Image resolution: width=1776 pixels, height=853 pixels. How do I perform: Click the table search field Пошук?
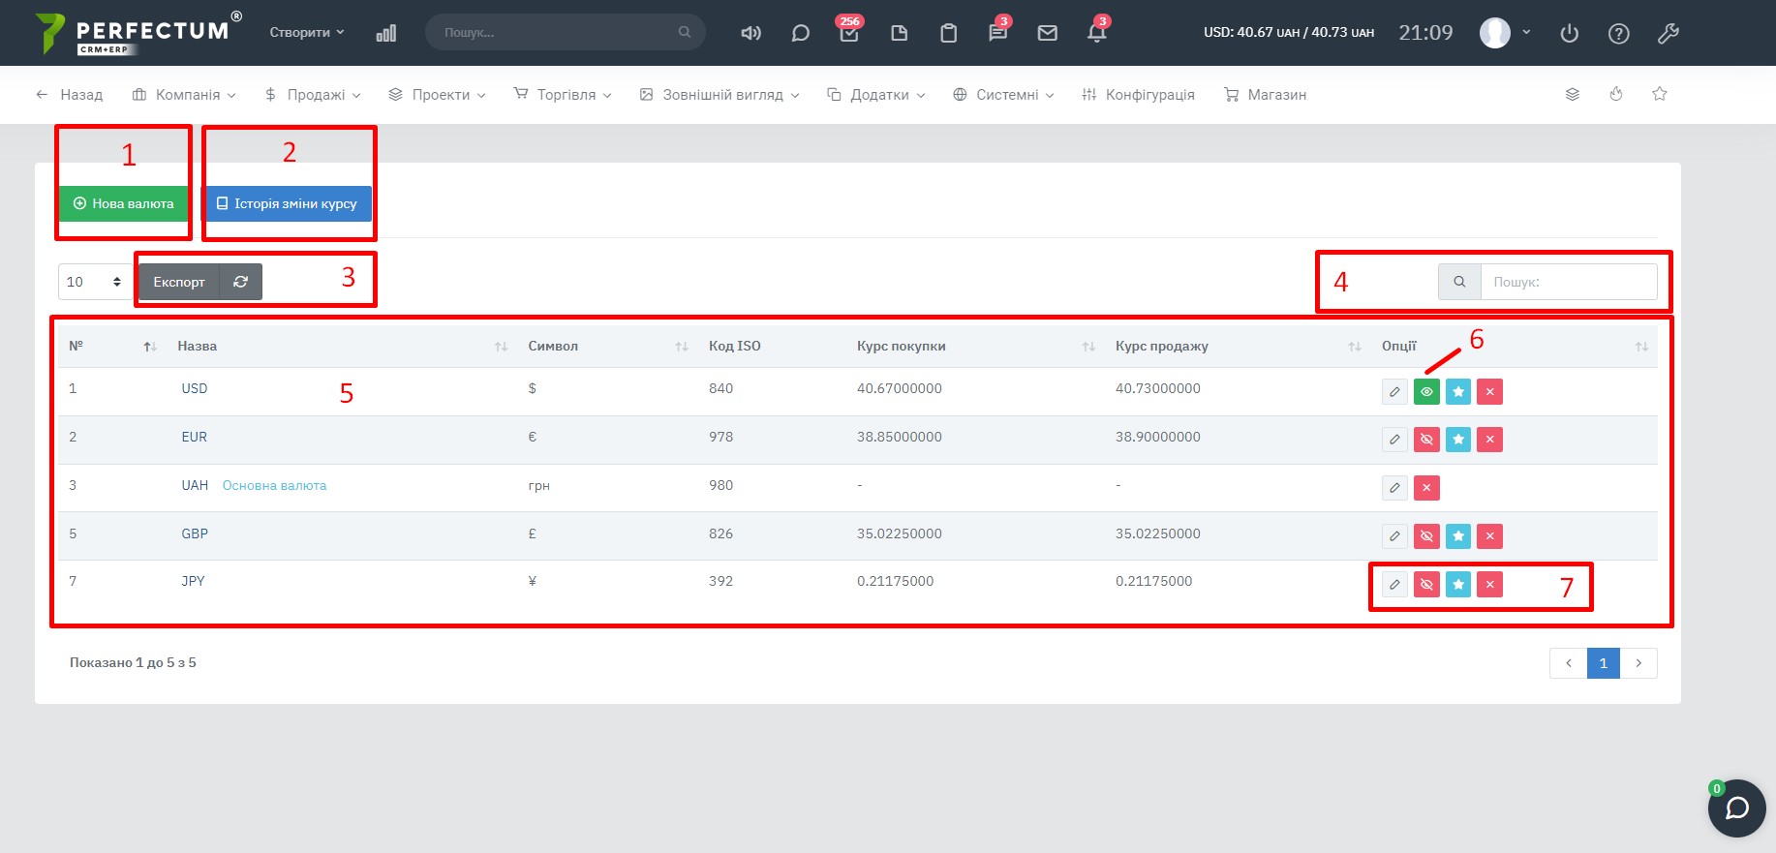tap(1568, 282)
